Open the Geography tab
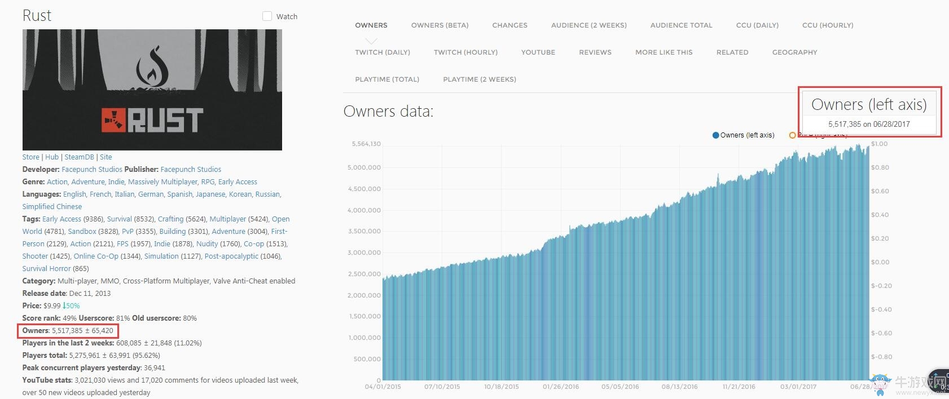Viewport: 949px width, 399px height. [x=794, y=52]
